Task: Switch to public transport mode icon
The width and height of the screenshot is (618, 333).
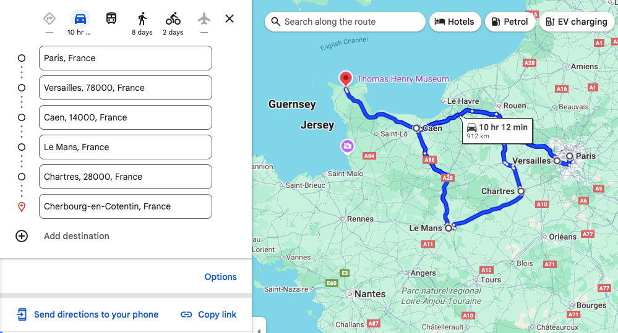Action: tap(111, 19)
